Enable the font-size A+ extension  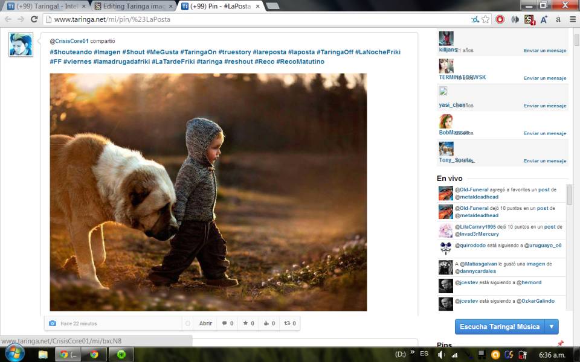[x=544, y=19]
